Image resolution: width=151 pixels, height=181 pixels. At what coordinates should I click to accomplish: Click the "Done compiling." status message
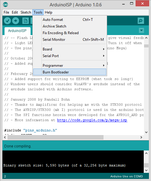pyautogui.click(x=18, y=146)
